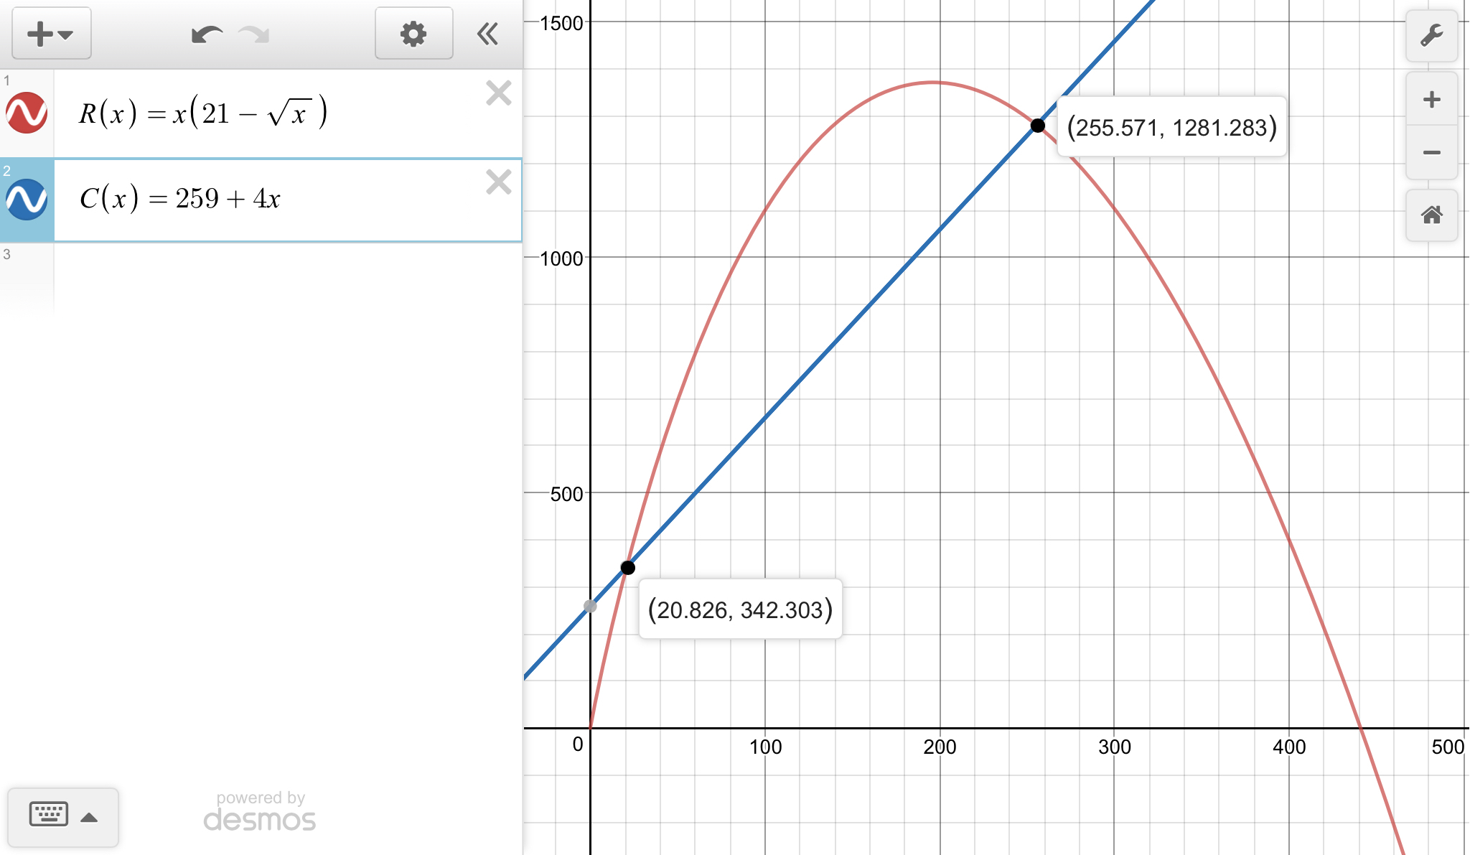Click the Redo arrow

pos(253,34)
